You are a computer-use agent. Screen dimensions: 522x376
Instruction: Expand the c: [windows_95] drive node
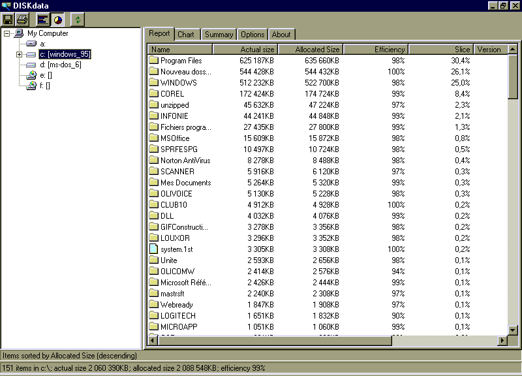coord(19,54)
